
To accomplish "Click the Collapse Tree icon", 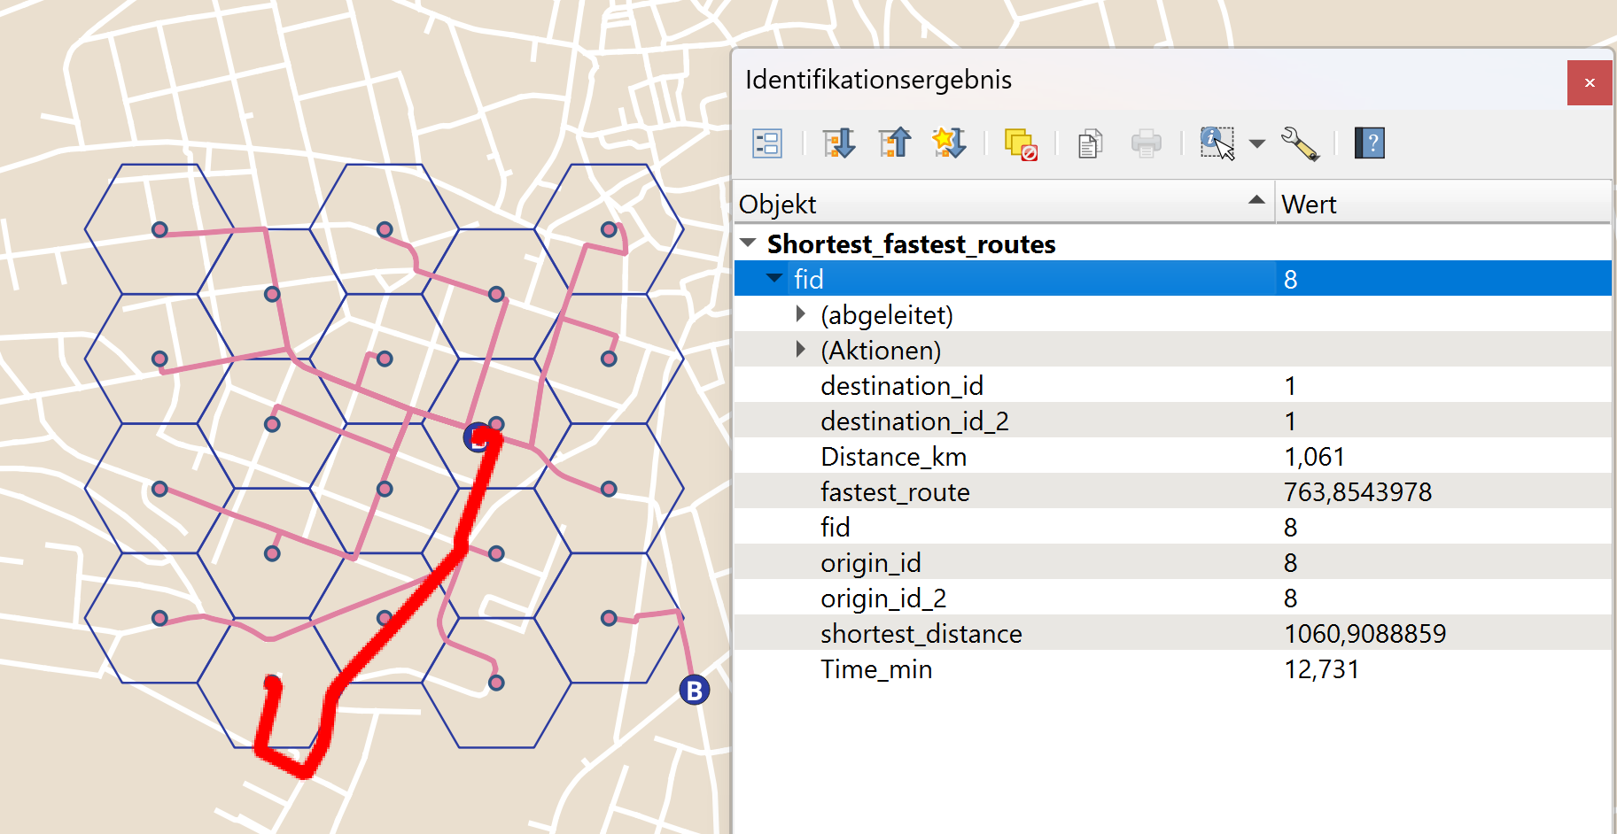I will [894, 143].
